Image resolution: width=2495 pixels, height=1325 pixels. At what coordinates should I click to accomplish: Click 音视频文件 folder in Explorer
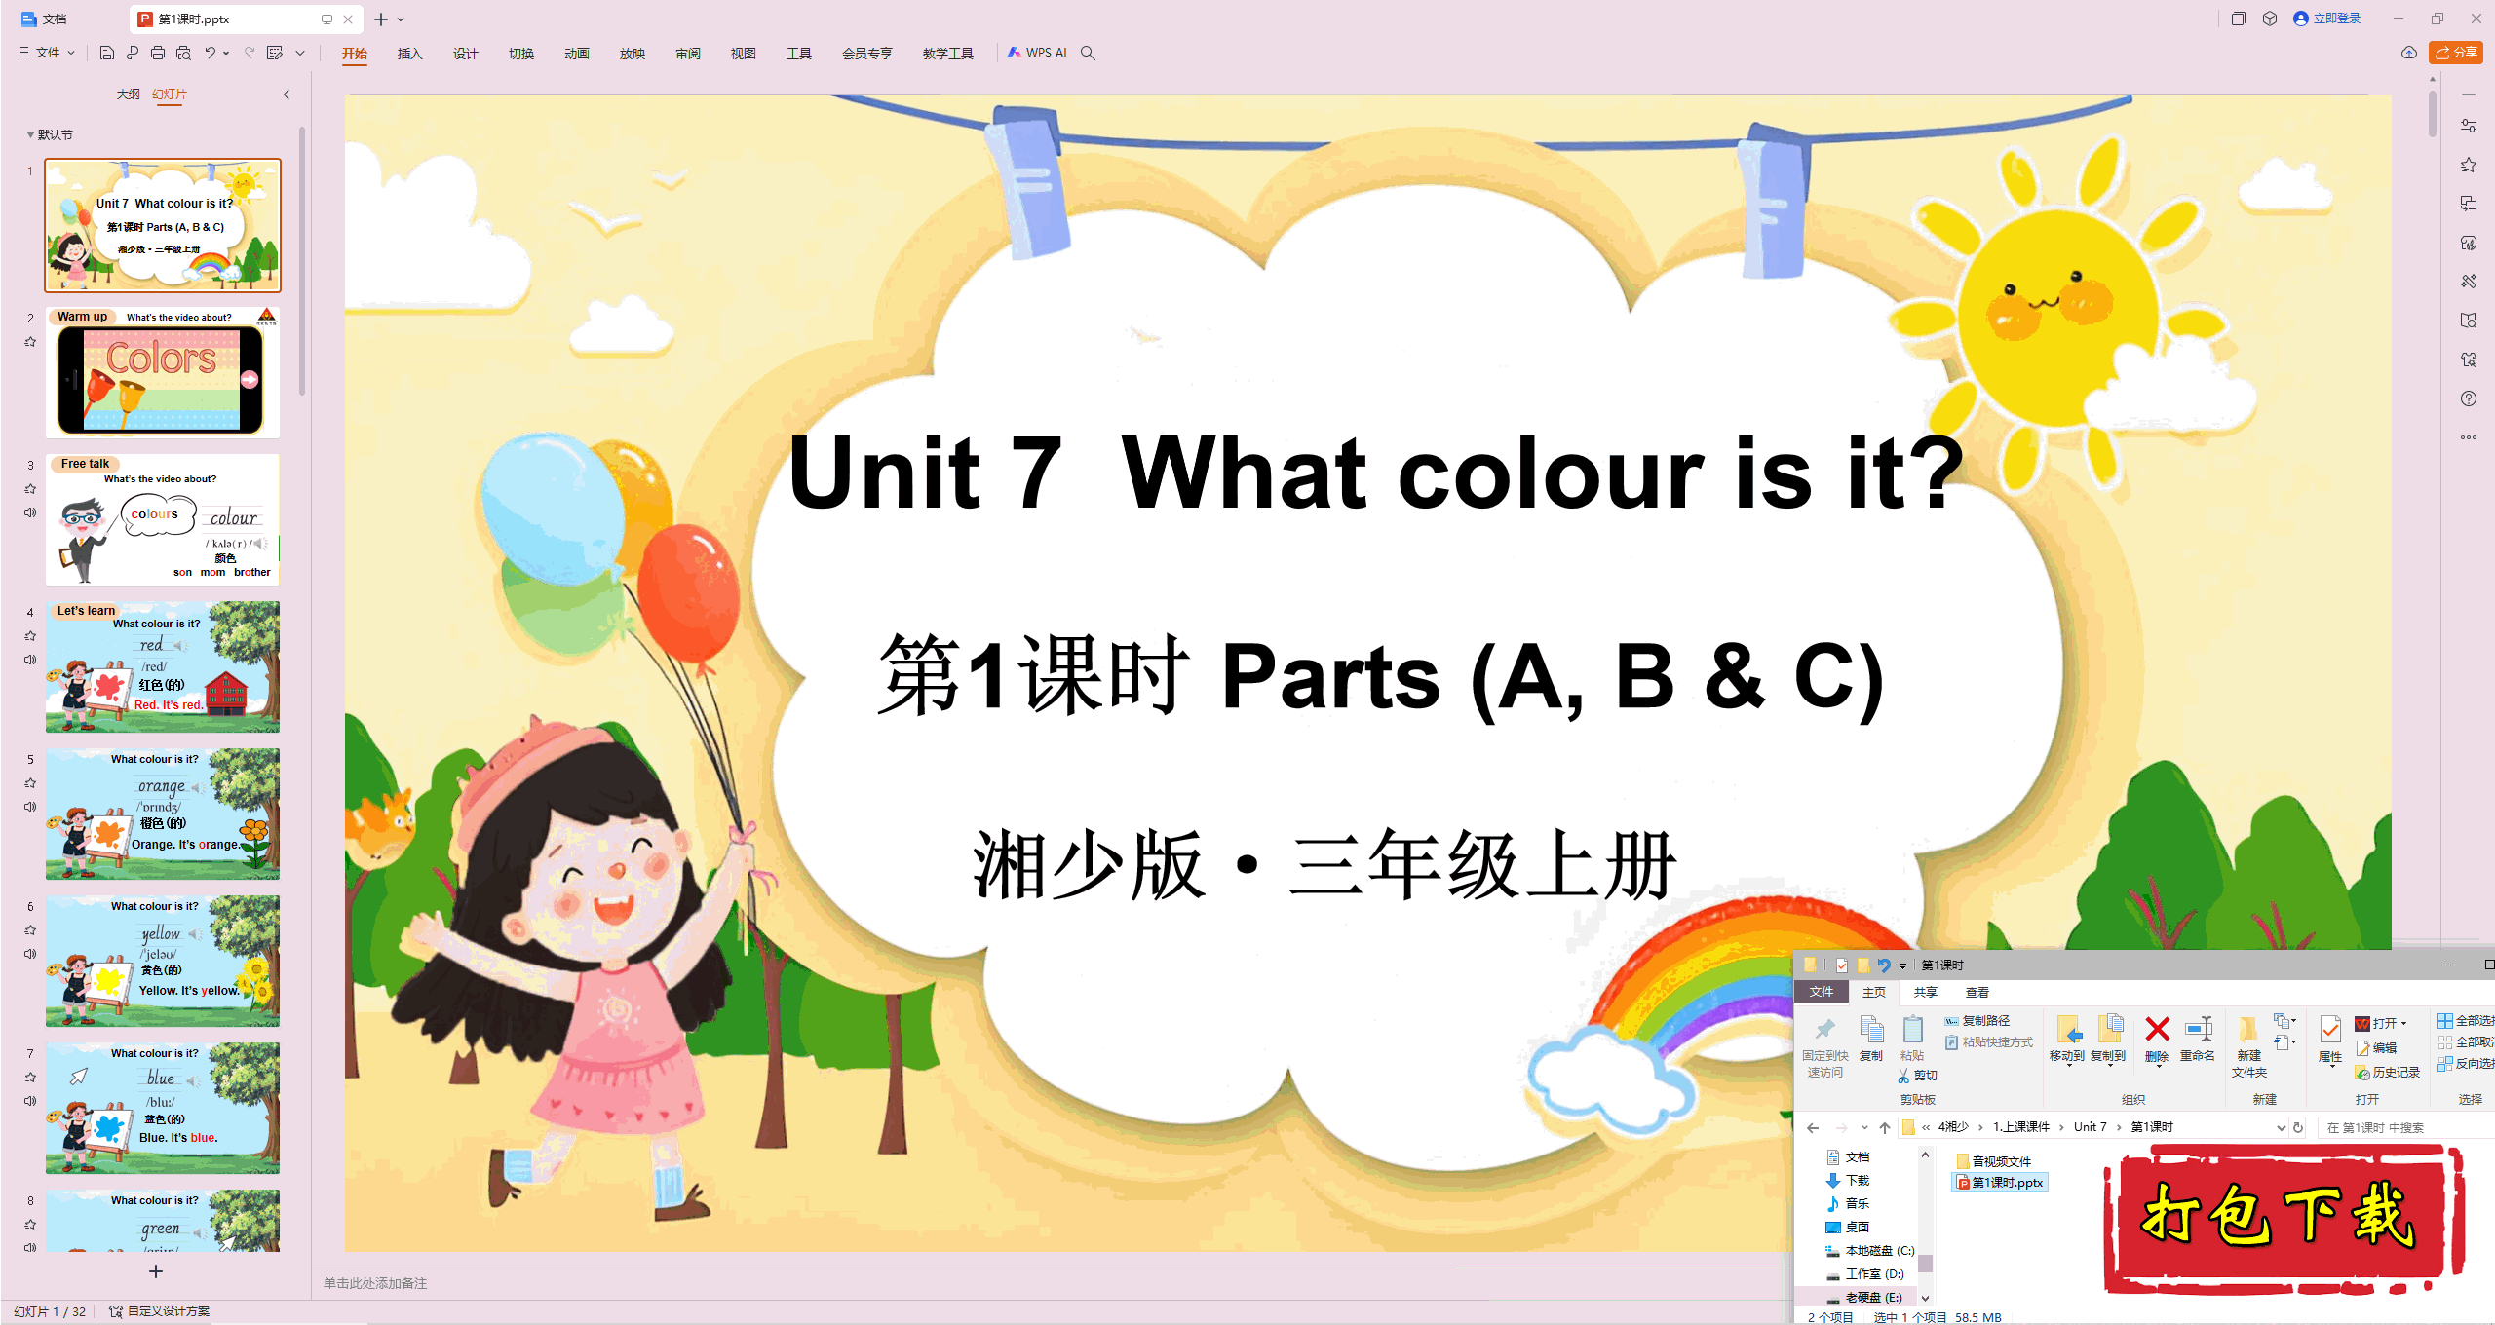(x=1994, y=1161)
